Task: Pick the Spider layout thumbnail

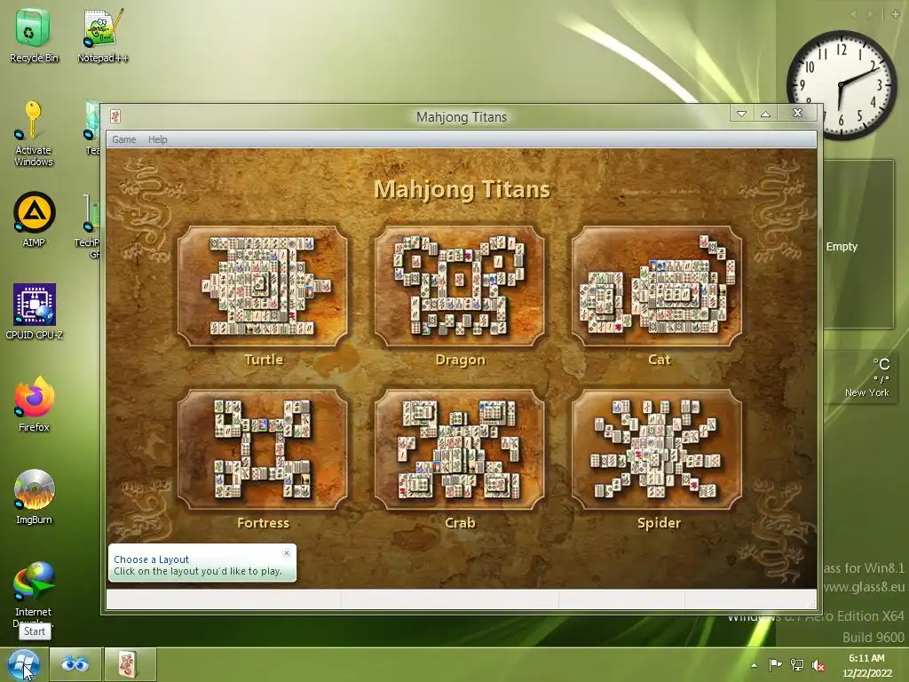Action: [x=657, y=449]
